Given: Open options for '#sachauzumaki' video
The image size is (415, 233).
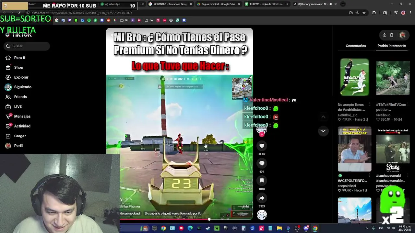Looking at the screenshot, I should pyautogui.click(x=408, y=175).
